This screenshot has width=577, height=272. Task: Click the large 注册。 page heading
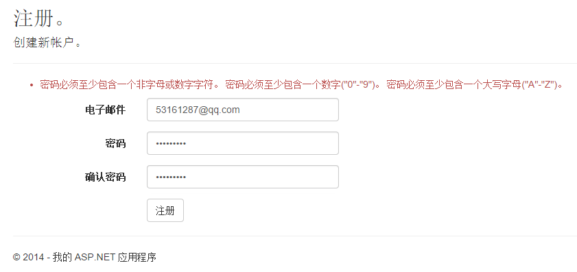(x=39, y=18)
